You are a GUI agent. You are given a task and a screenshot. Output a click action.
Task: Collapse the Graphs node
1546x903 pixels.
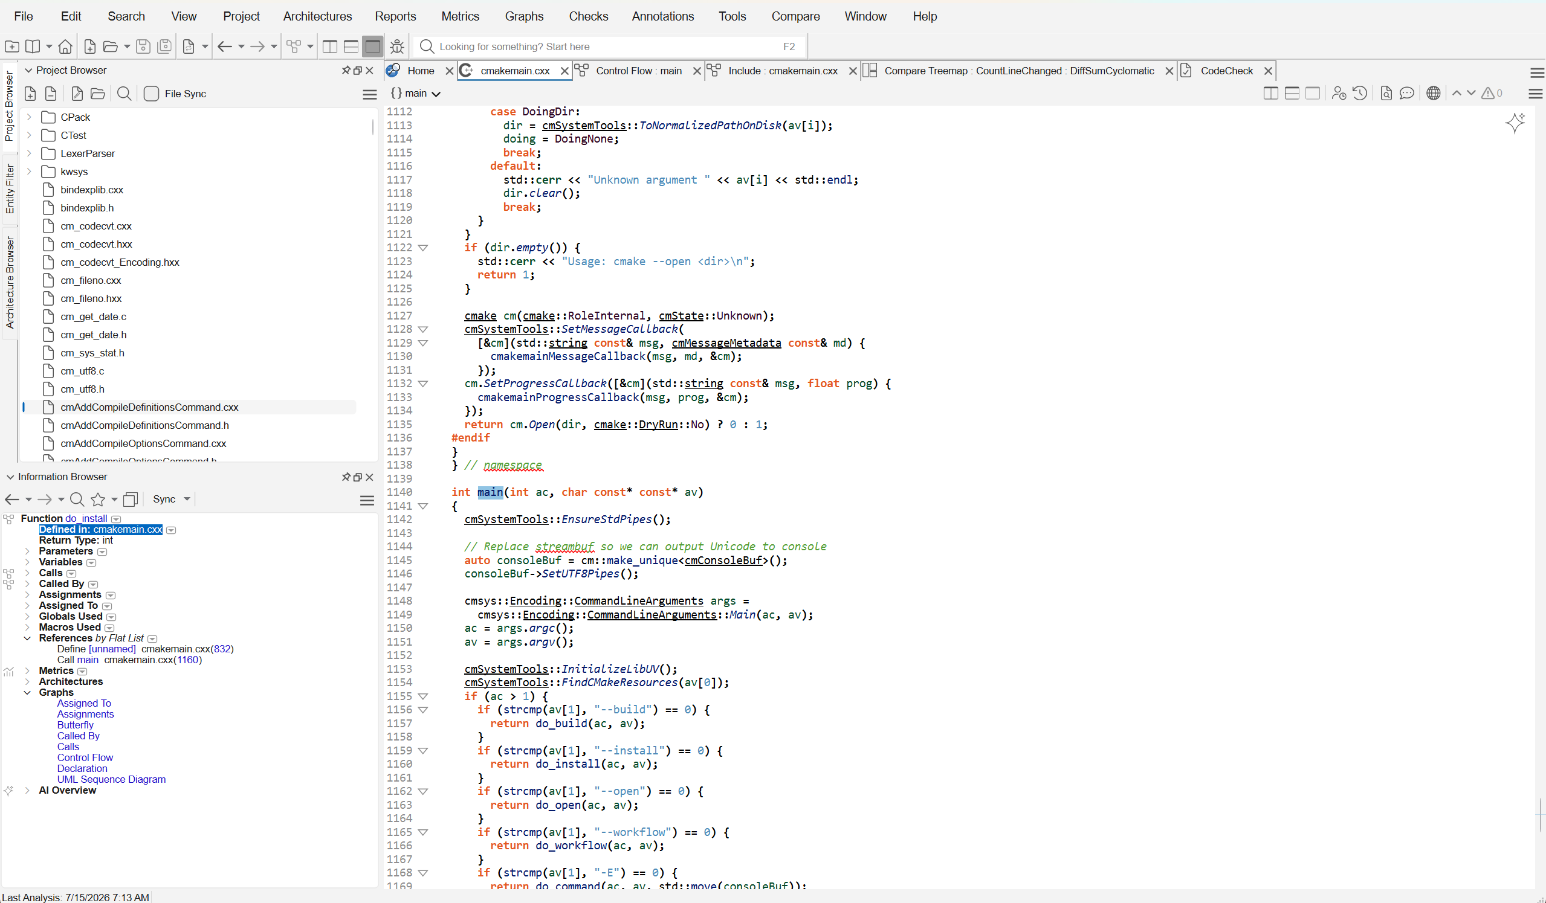point(27,693)
